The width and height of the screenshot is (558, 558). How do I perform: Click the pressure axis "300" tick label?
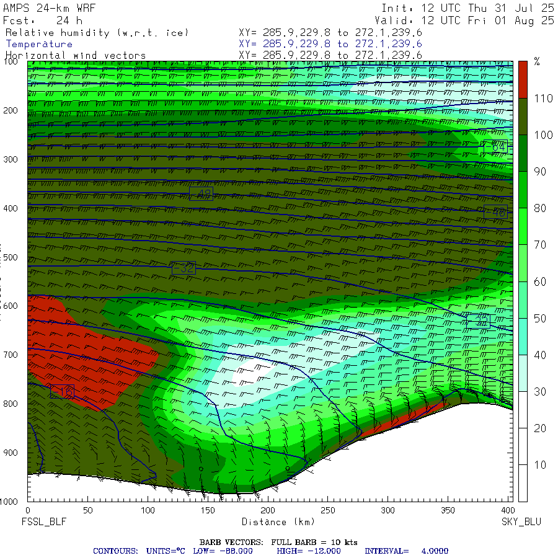coord(11,159)
